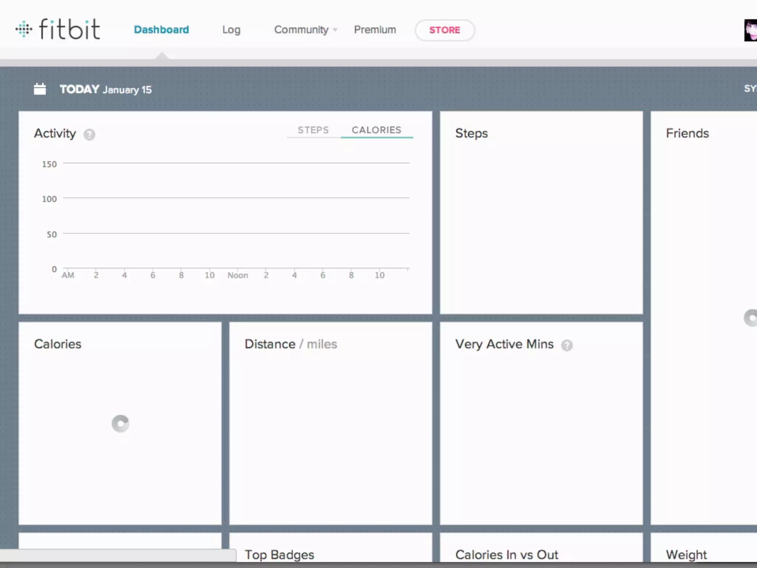Switch Activity chart to Calories
This screenshot has height=568, width=757.
[376, 130]
